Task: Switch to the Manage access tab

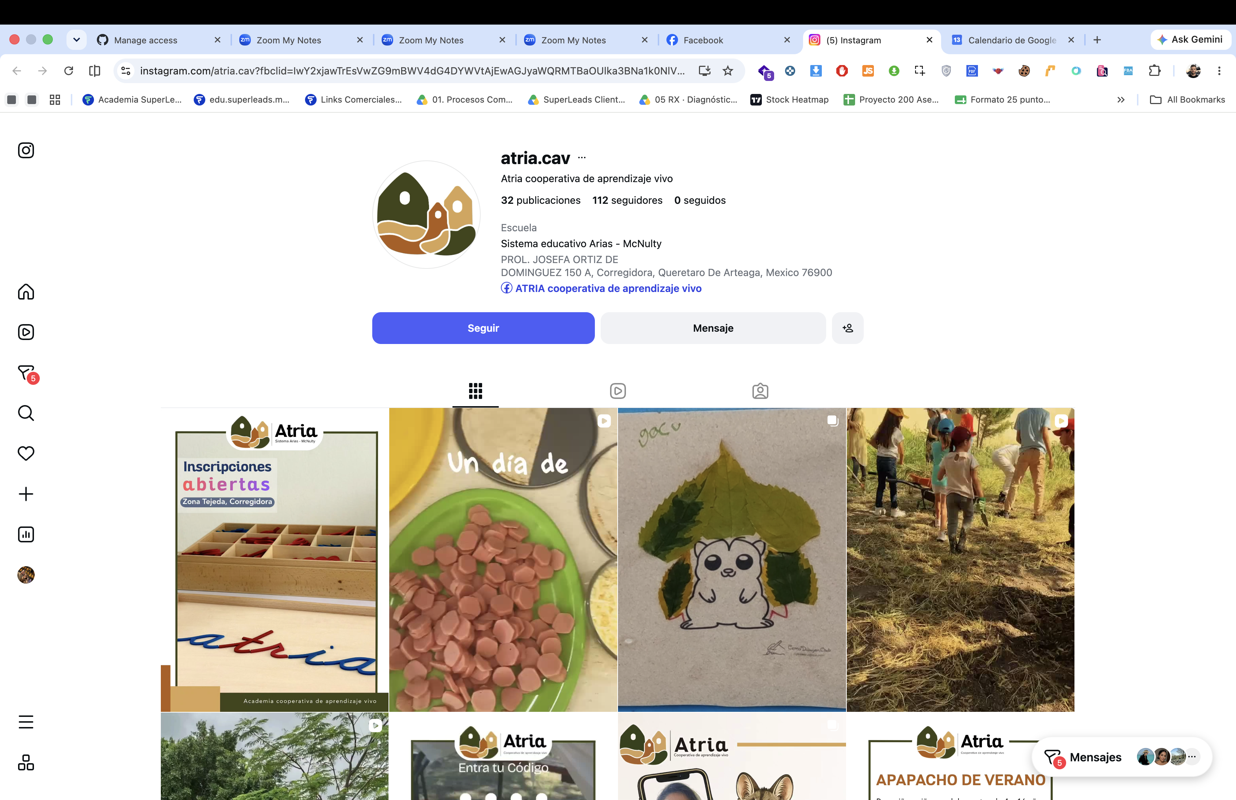Action: pos(159,40)
